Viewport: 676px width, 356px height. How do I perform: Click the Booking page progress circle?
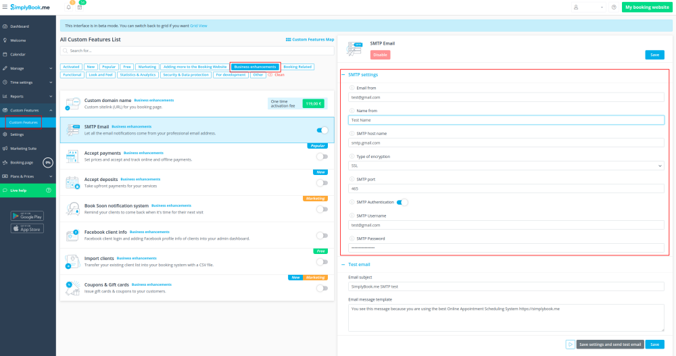point(48,163)
